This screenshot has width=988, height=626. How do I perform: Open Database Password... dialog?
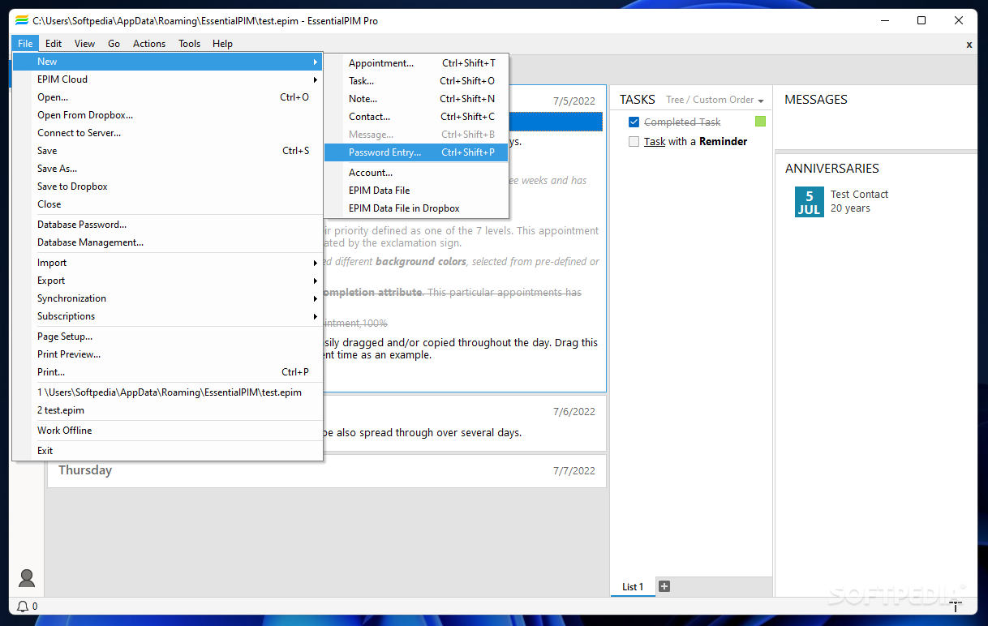click(168, 225)
